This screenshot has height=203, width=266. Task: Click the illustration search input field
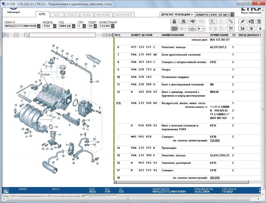62,35
